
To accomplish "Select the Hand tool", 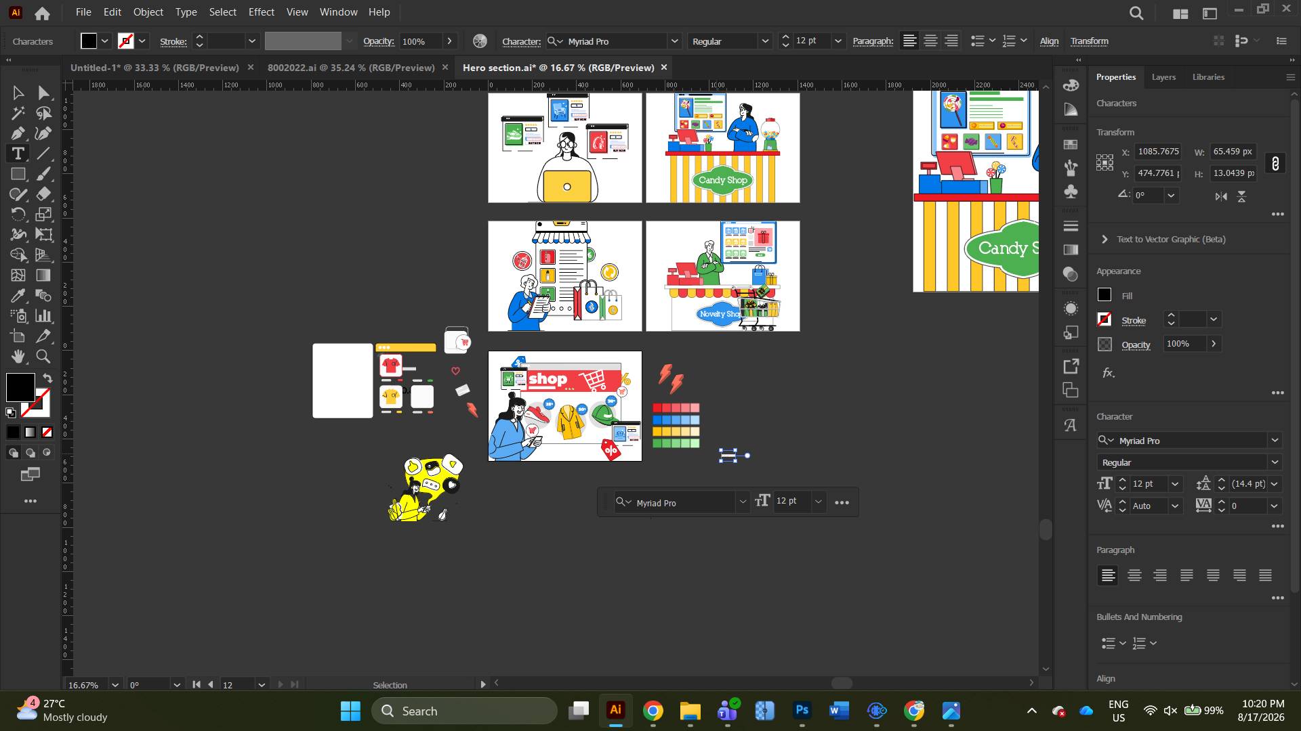I will pyautogui.click(x=18, y=357).
